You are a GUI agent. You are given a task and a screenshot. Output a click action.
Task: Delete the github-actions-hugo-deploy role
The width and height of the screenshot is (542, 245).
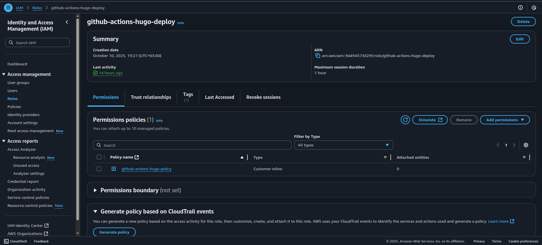coord(523,21)
